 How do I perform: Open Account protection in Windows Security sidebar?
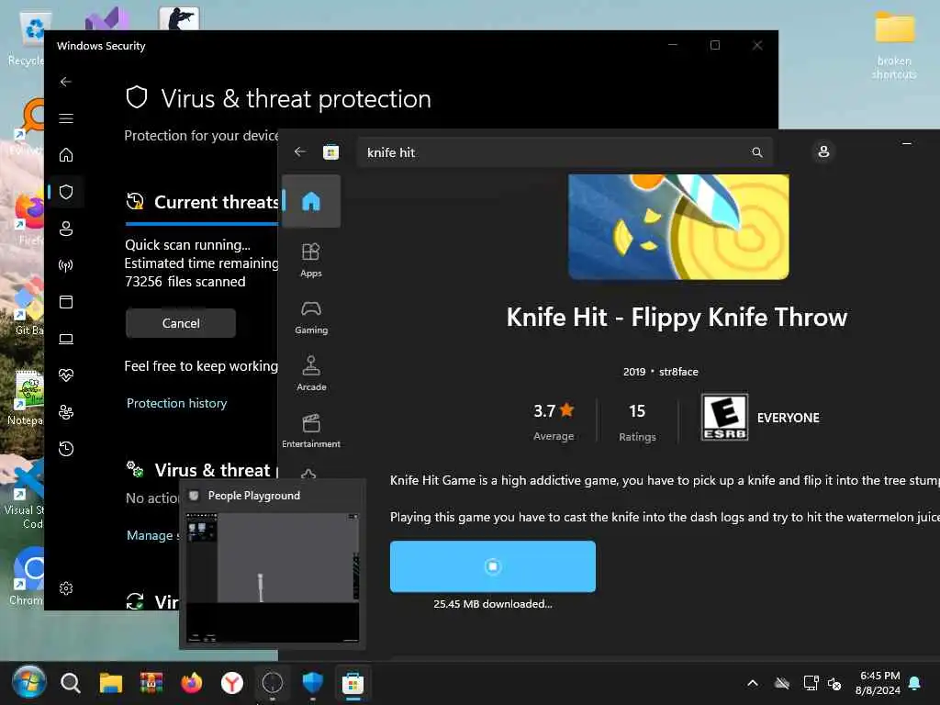[x=66, y=229]
